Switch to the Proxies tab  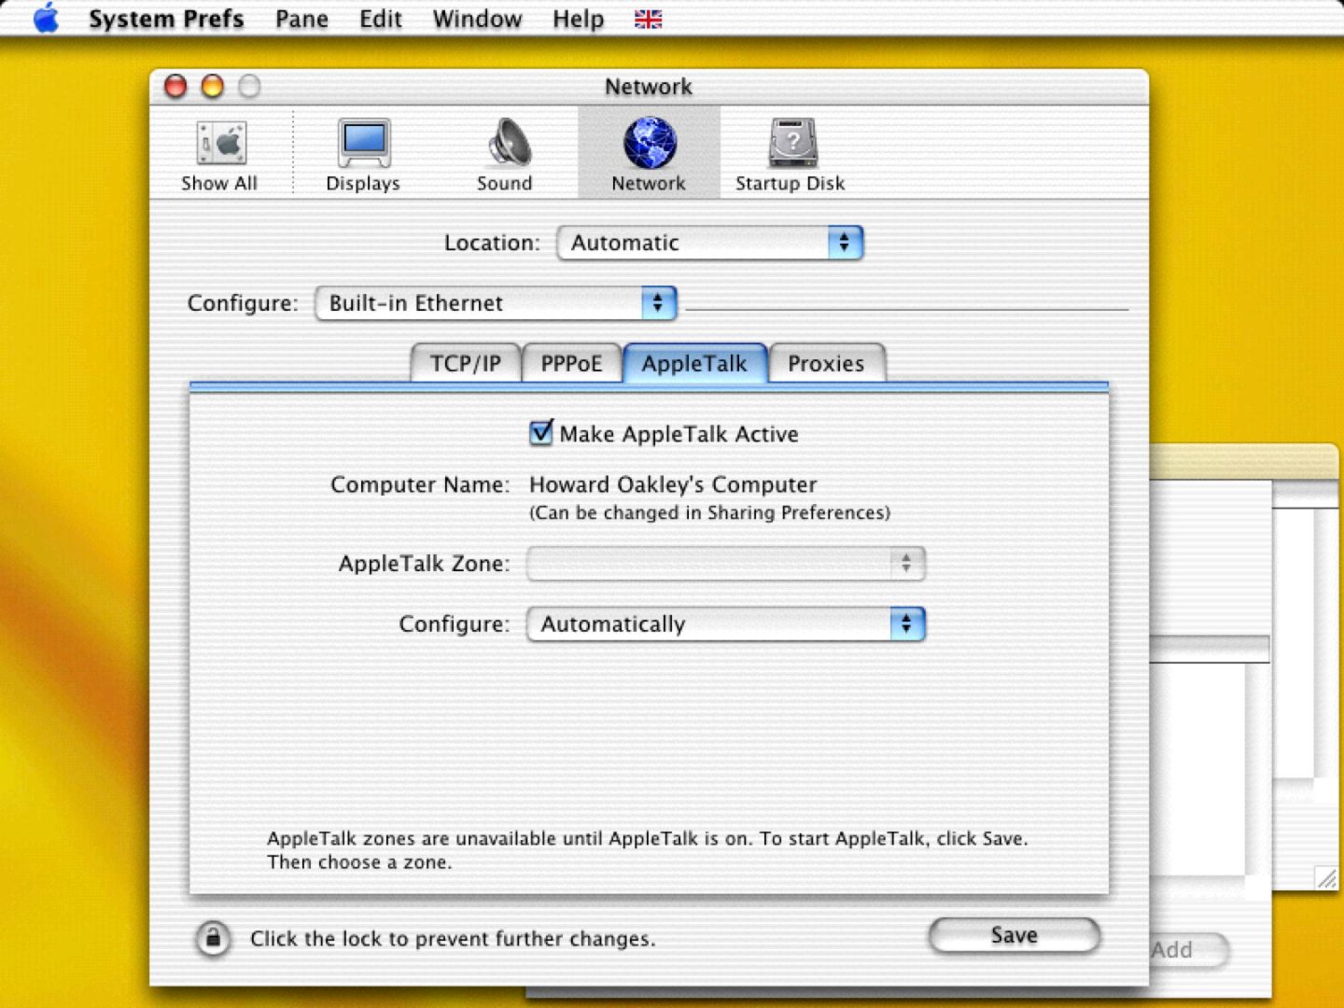tap(826, 363)
